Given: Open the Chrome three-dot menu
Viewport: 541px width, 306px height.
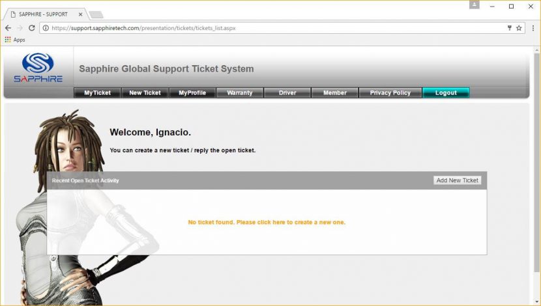Looking at the screenshot, I should click(533, 28).
